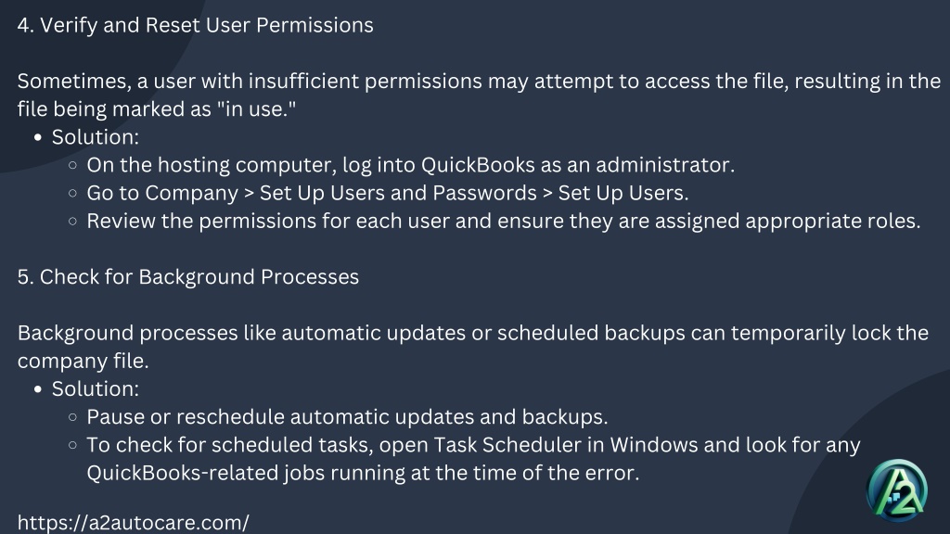Open the a2autocare.com link
This screenshot has width=950, height=534.
click(133, 523)
